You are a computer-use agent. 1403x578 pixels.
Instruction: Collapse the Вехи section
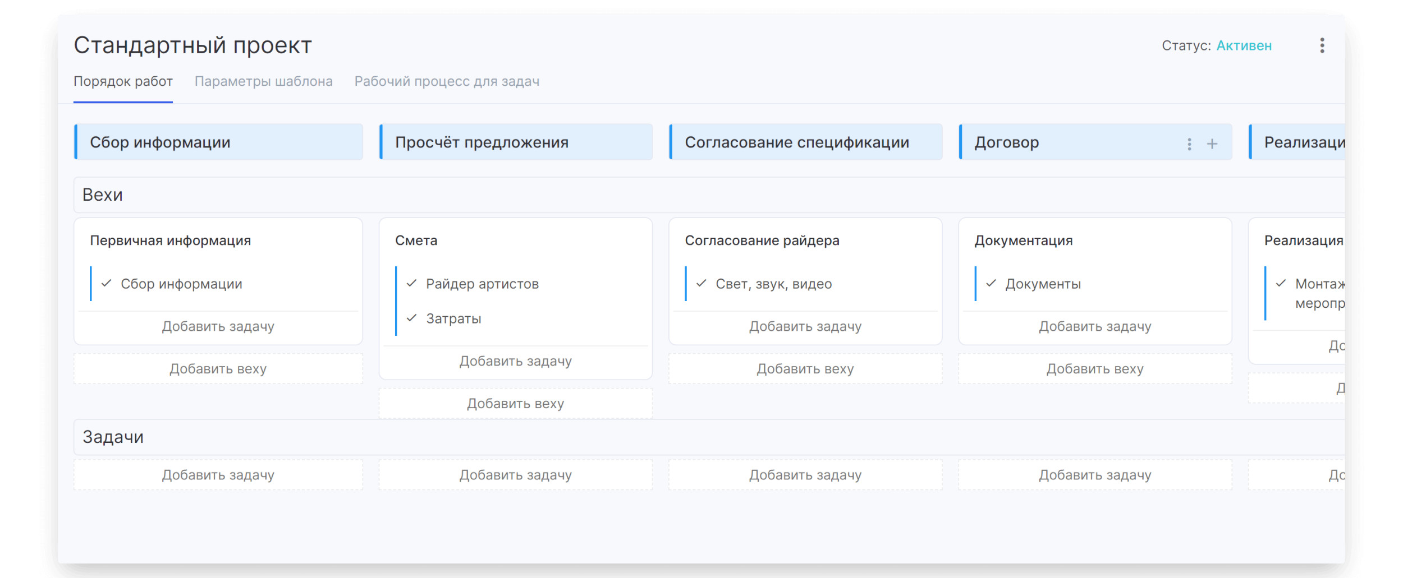(x=103, y=195)
